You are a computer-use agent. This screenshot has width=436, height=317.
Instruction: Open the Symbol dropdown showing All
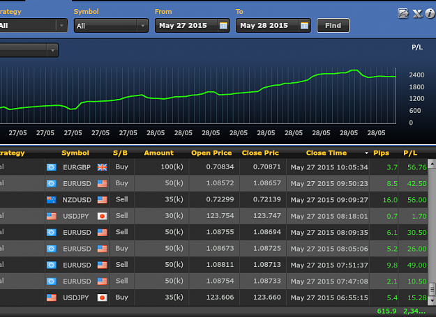(x=111, y=26)
